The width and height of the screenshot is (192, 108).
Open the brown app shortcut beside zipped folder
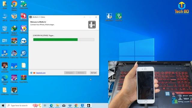point(14,91)
